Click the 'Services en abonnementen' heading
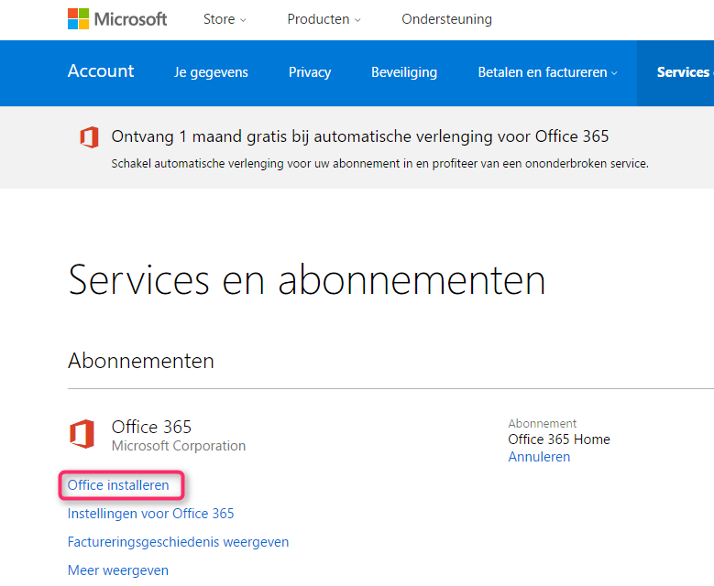The width and height of the screenshot is (714, 586). tap(306, 280)
